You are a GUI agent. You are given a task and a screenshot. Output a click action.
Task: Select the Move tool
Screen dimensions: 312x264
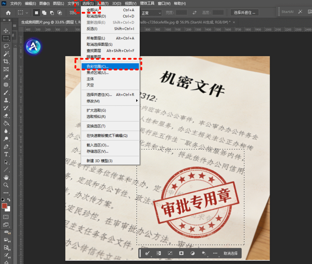coord(6,31)
